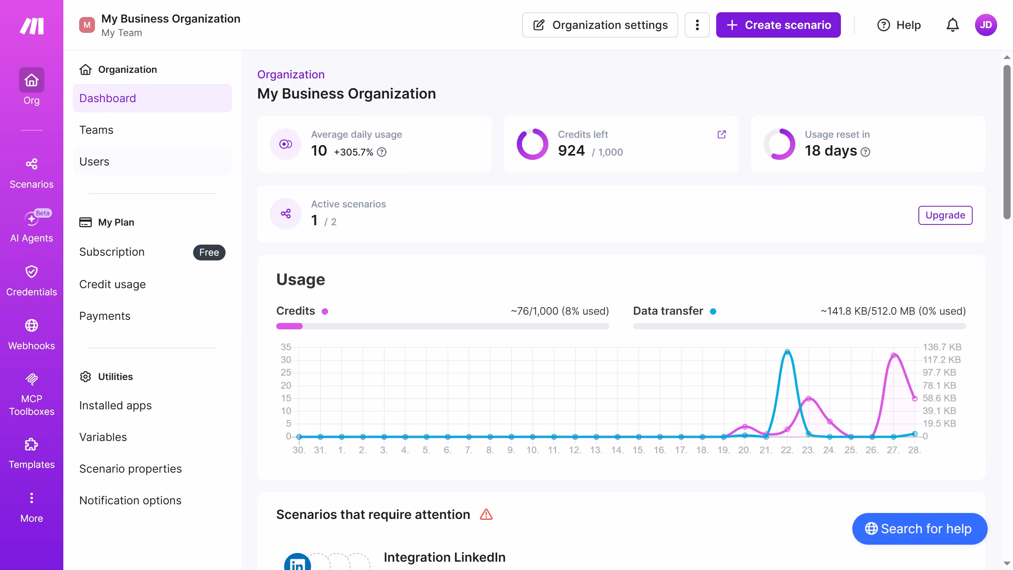Viewport: 1013px width, 570px height.
Task: Click the Make logo
Action: click(32, 26)
